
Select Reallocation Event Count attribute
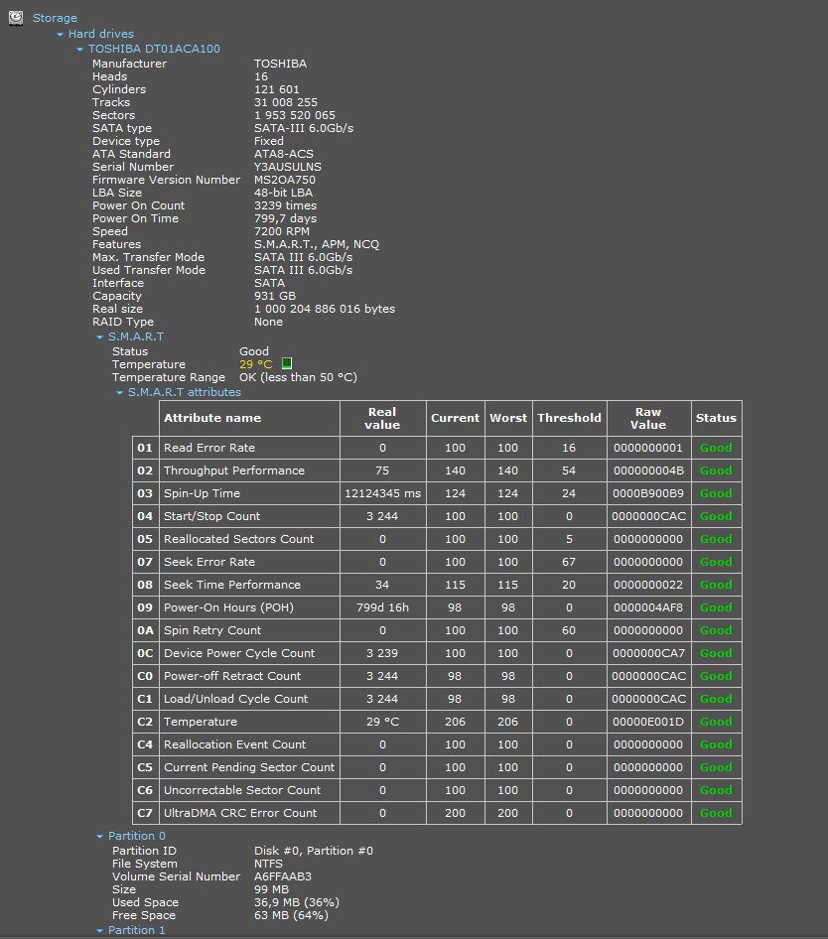pyautogui.click(x=235, y=744)
